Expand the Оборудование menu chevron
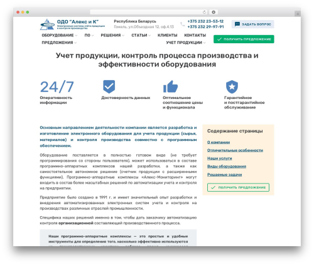314x265 pixels. tap(76, 36)
